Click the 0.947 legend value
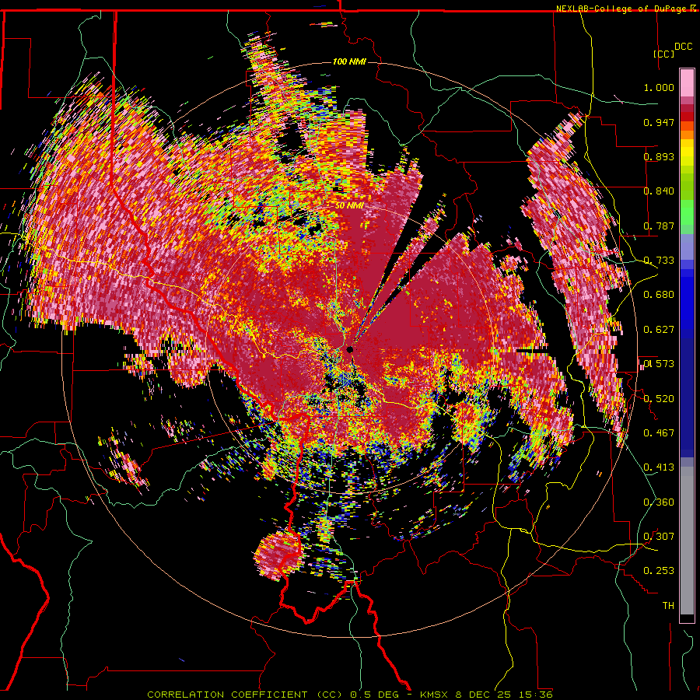This screenshot has width=700, height=700. (x=659, y=122)
